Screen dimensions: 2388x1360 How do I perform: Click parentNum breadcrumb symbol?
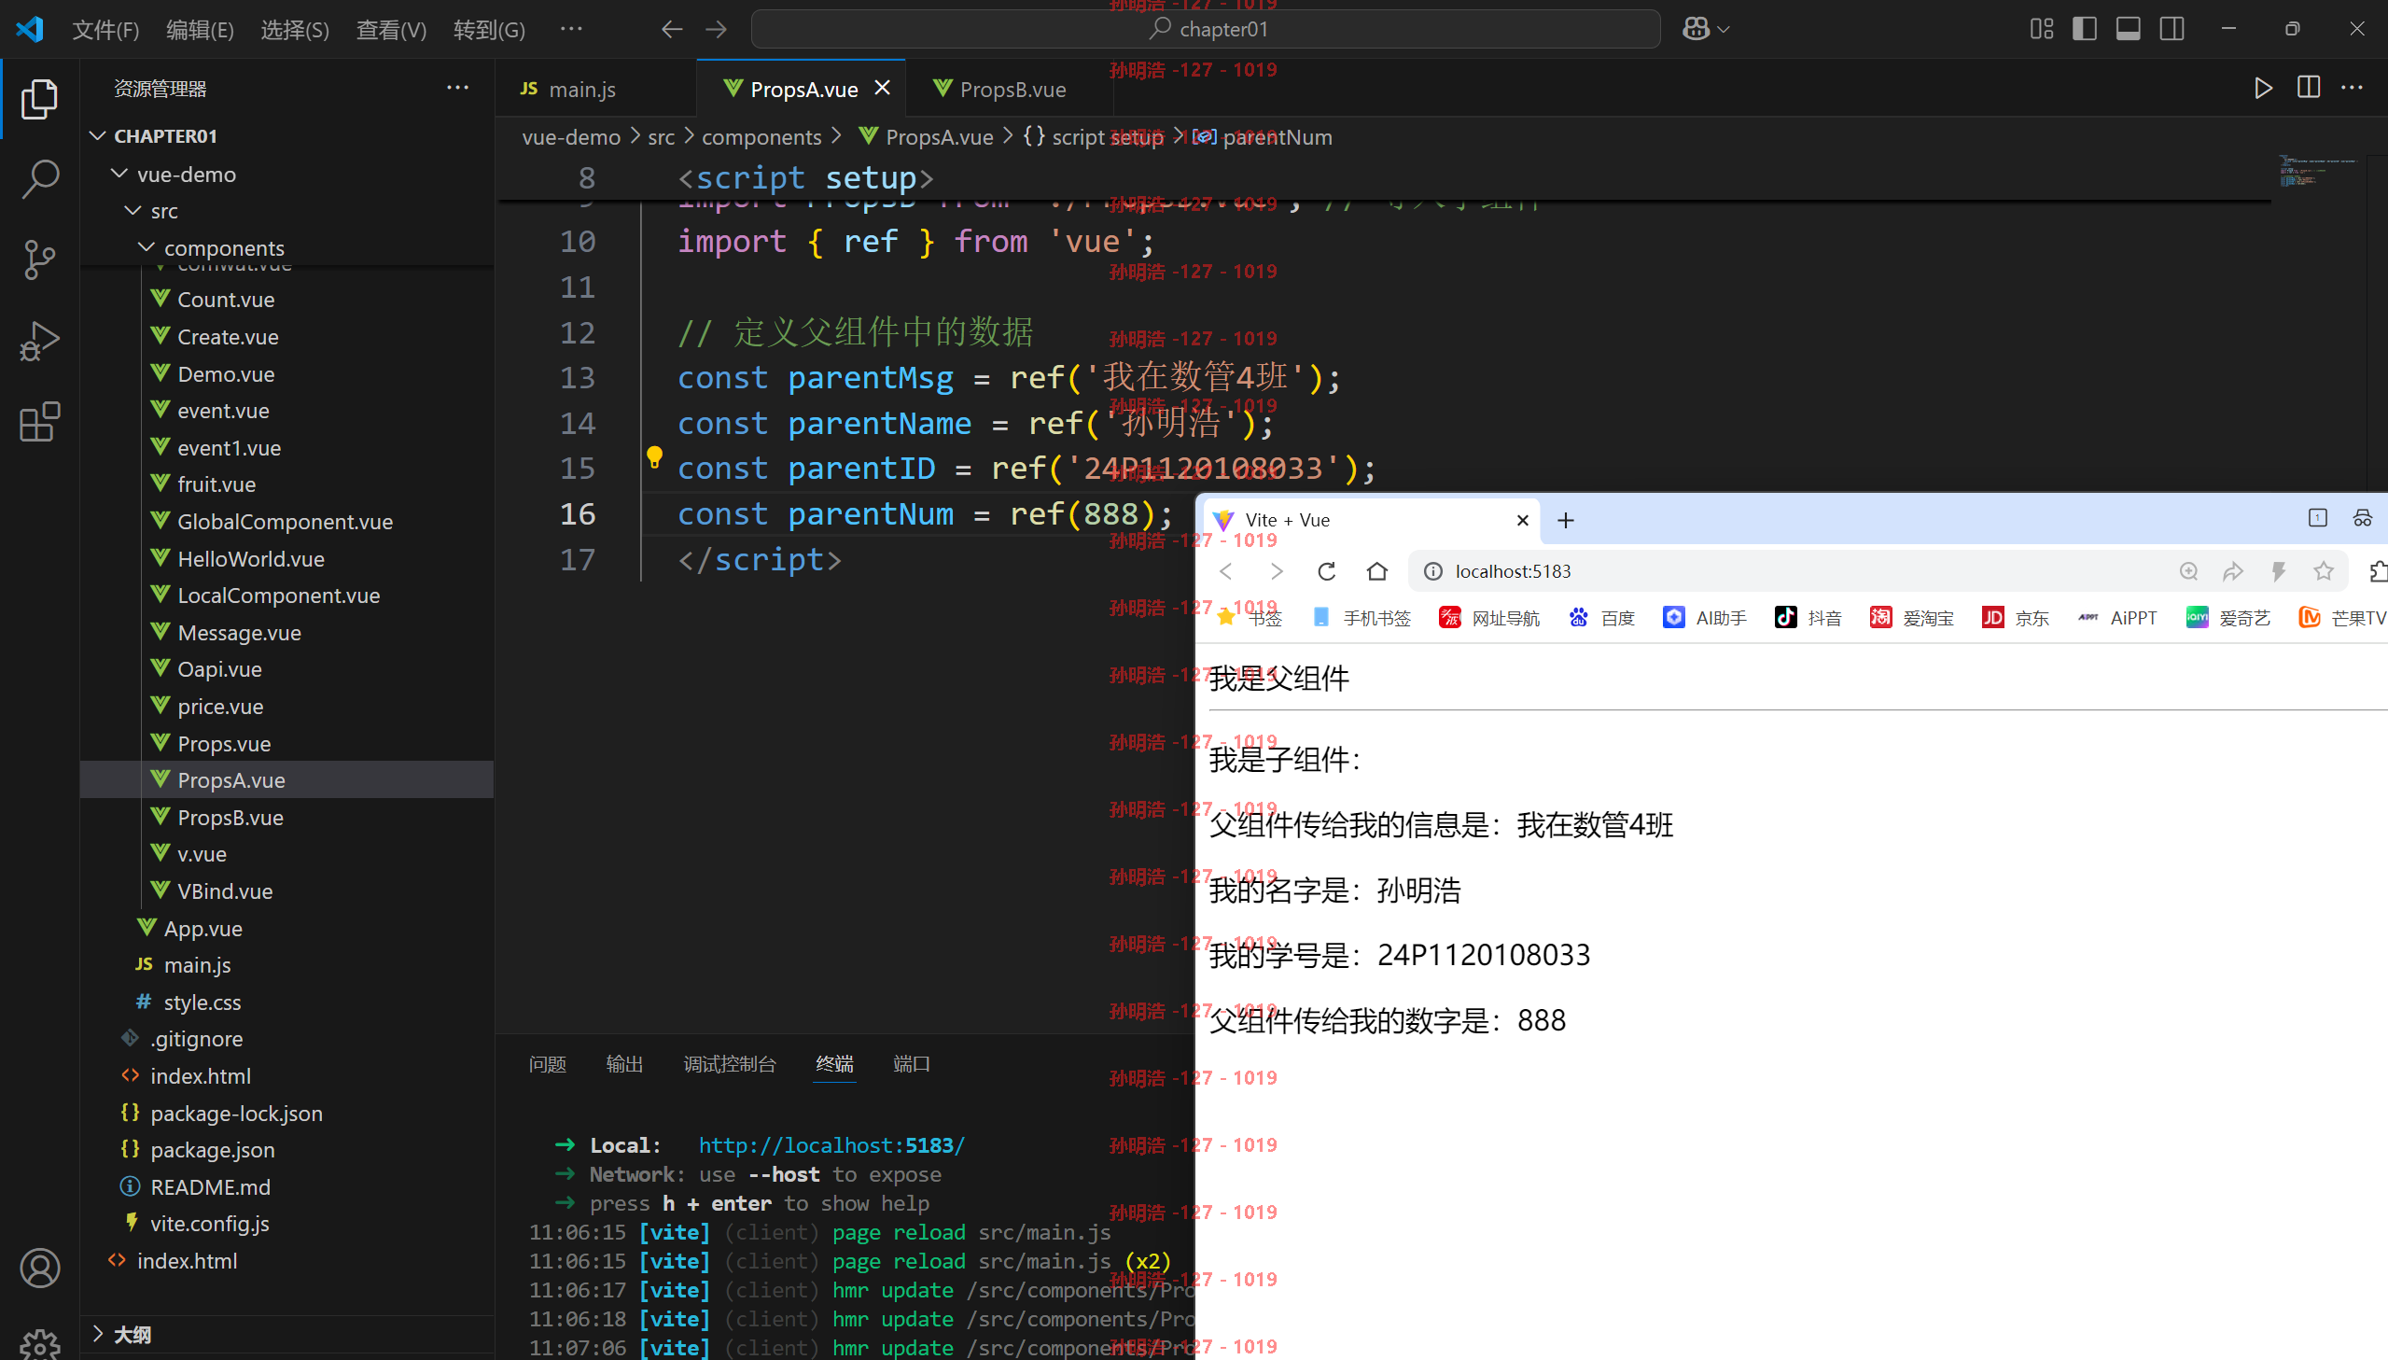pos(1278,137)
